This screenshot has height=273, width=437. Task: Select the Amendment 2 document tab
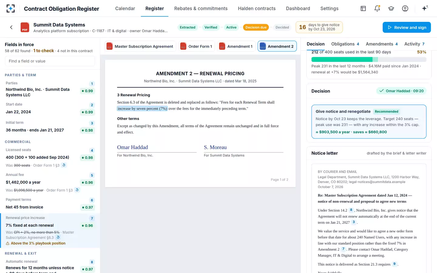[x=277, y=46]
